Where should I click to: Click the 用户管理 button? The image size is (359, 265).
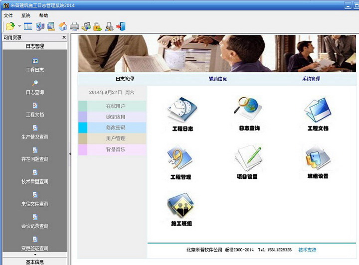(x=117, y=138)
